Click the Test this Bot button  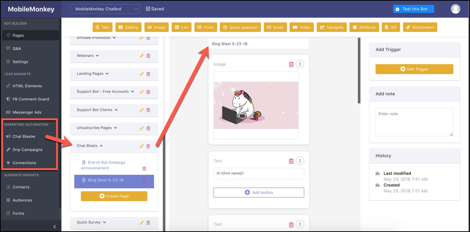point(413,9)
